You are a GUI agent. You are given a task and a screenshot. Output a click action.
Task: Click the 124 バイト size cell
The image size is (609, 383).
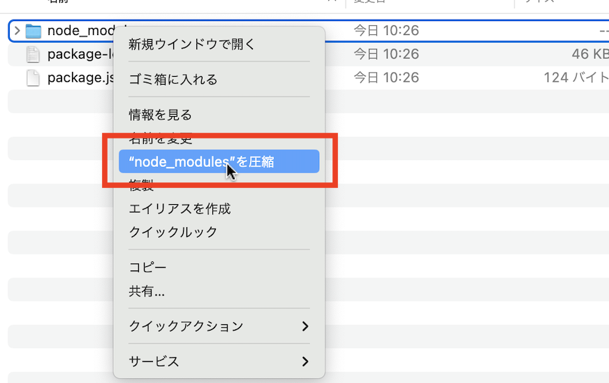click(x=575, y=78)
